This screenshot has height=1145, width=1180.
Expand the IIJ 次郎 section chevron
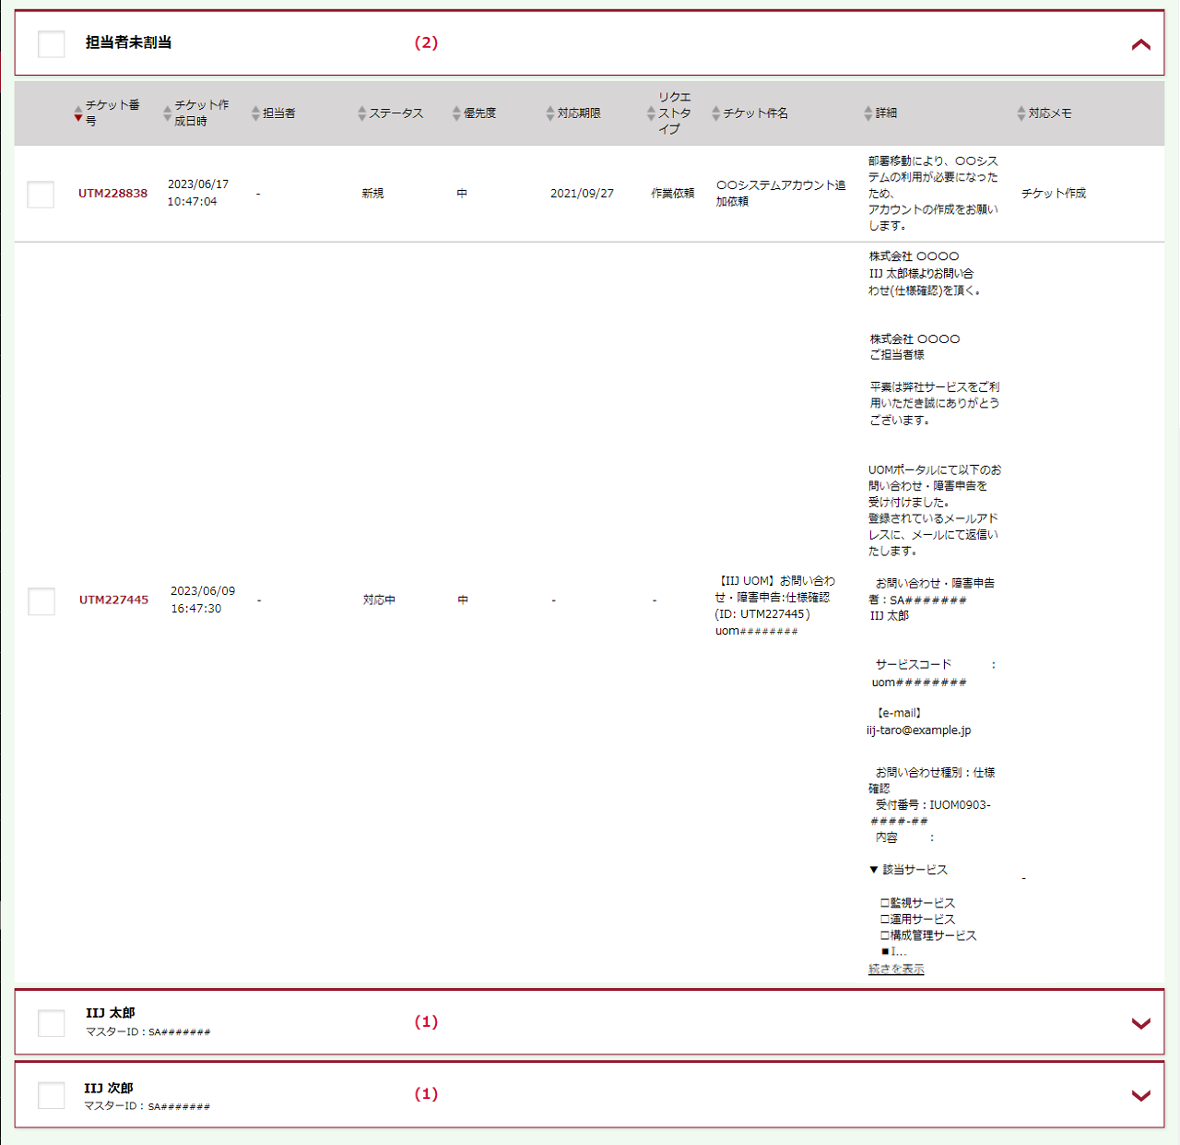(1141, 1095)
